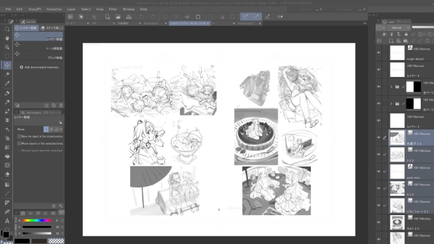This screenshot has width=434, height=244.
Task: Click the Save icon in command bar
Action: 129,17
